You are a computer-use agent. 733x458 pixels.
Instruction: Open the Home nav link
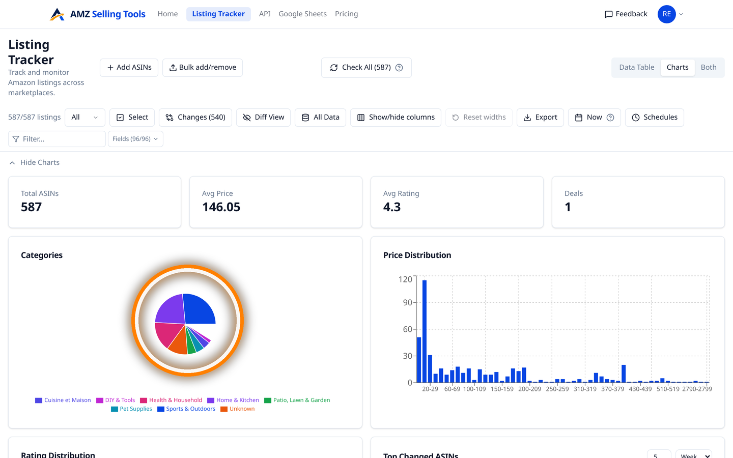167,14
